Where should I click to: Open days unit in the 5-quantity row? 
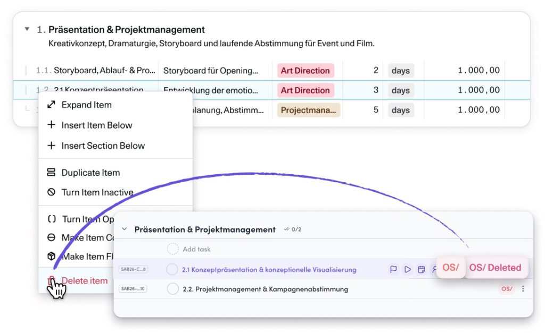tap(401, 110)
